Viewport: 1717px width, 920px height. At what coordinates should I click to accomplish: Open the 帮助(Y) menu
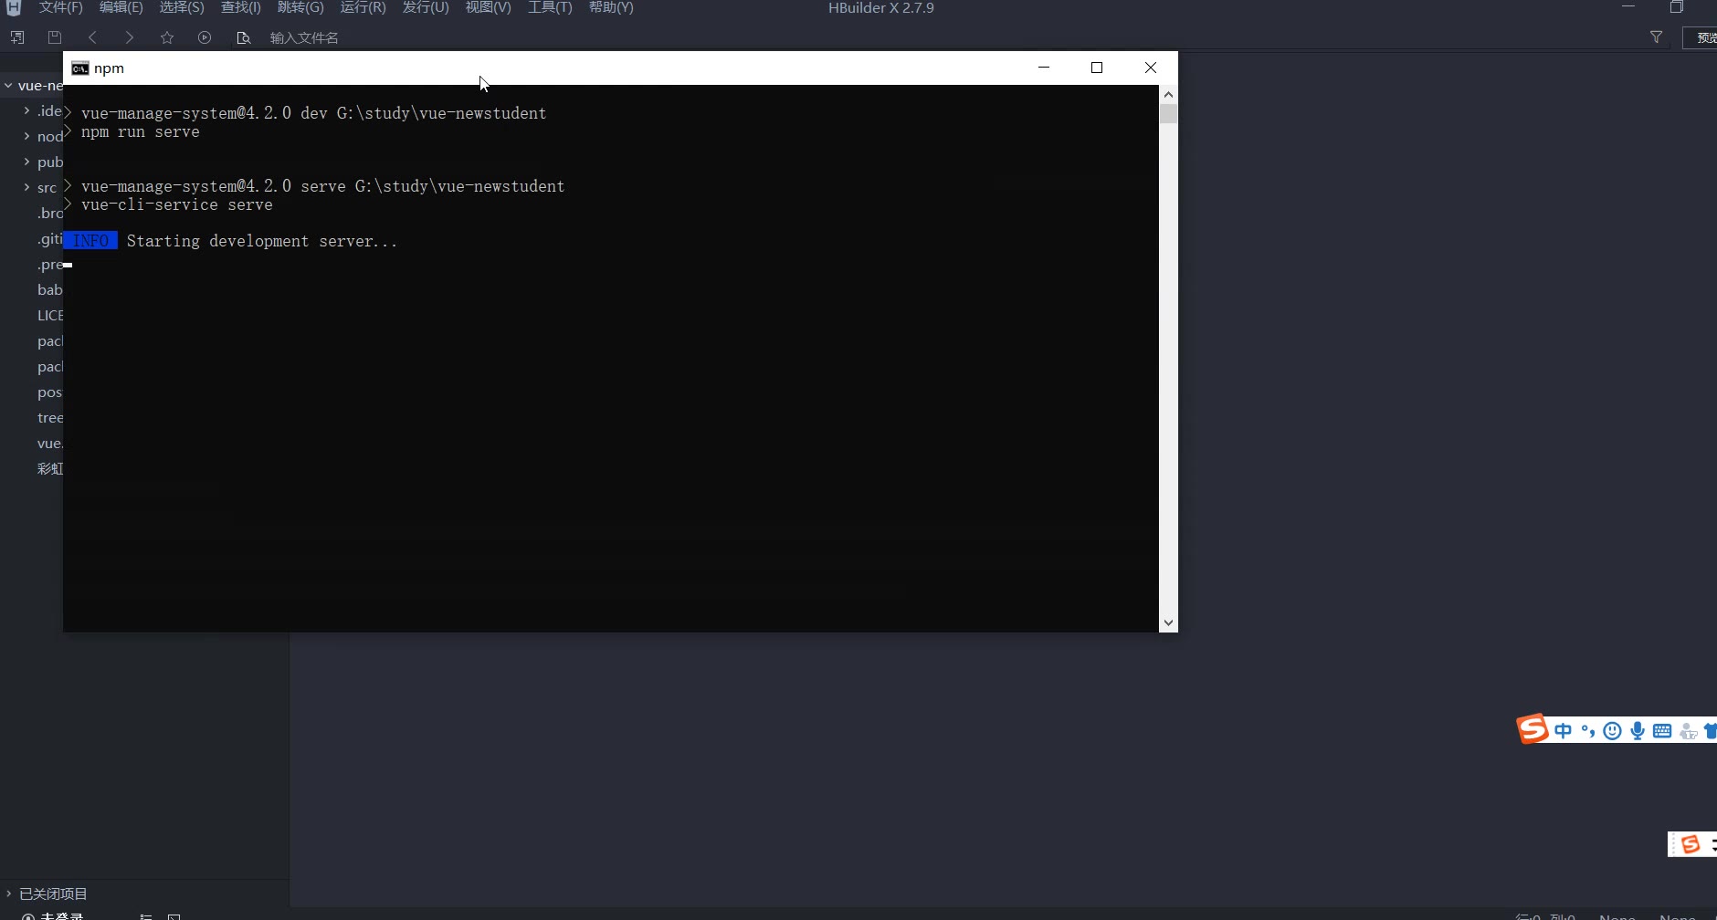(611, 7)
